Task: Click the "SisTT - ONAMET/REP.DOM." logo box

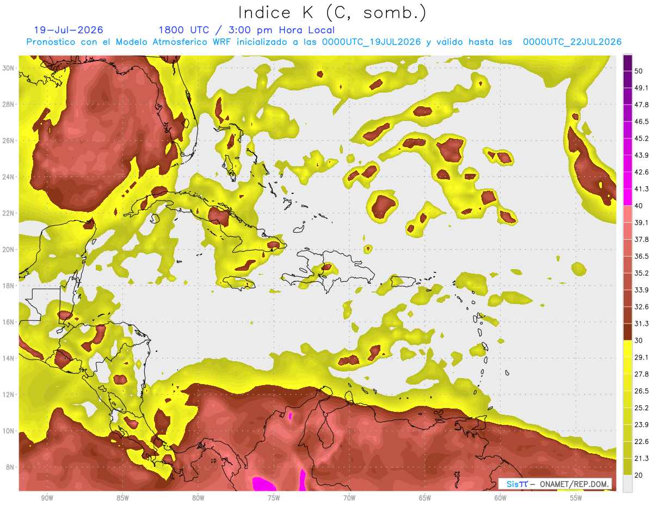Action: pyautogui.click(x=555, y=484)
